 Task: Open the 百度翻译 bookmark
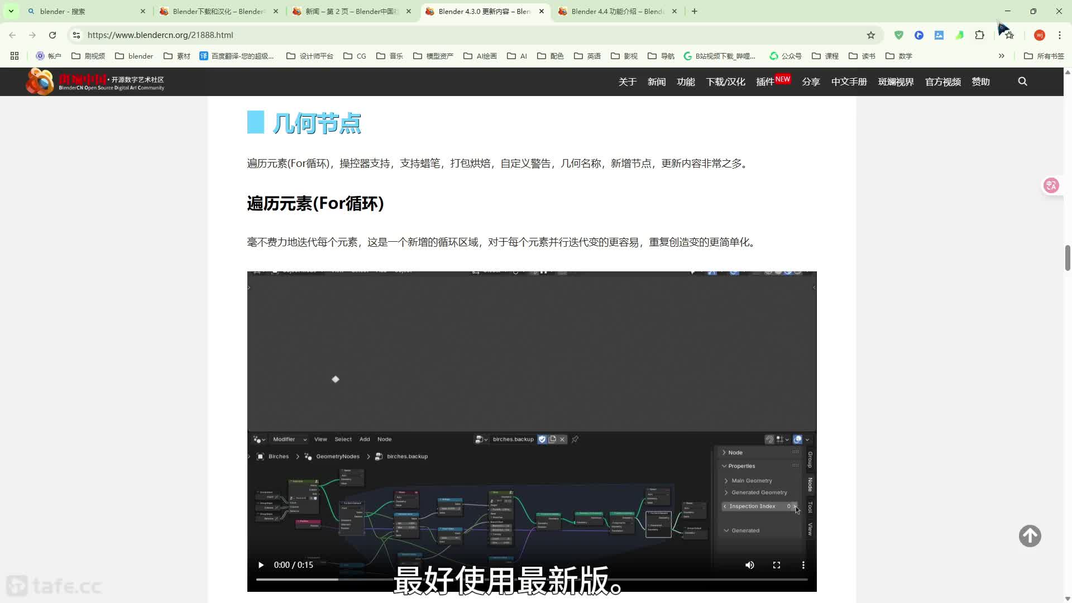237,56
